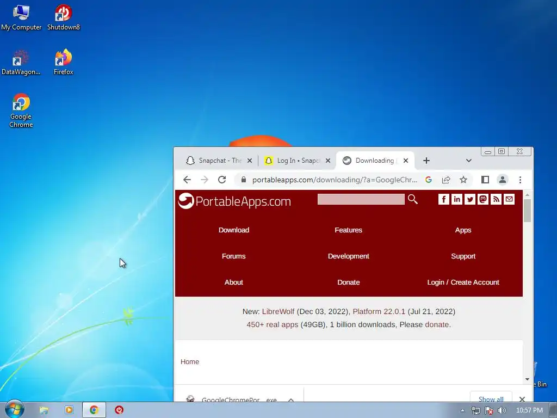
Task: Open About menu item
Action: tap(234, 282)
